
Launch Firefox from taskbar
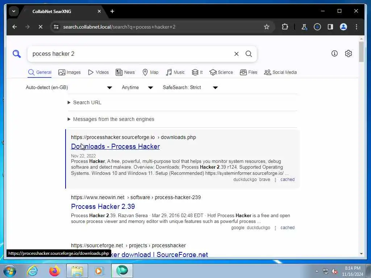(54, 271)
